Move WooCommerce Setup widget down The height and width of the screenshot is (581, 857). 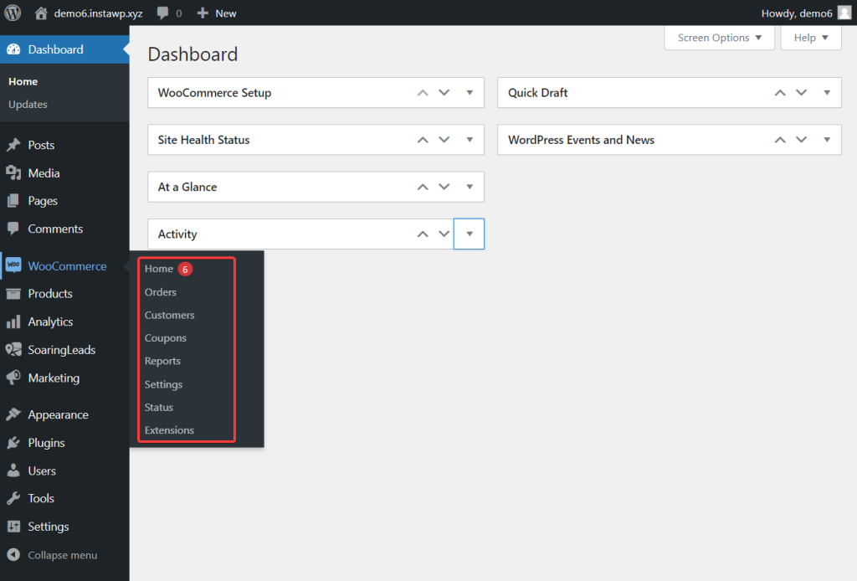444,92
